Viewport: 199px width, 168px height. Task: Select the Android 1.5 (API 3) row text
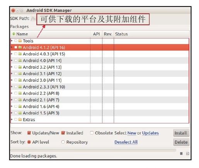coord(41,113)
